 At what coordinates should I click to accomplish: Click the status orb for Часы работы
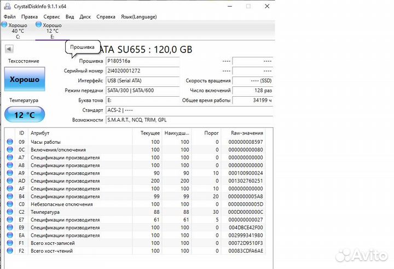10,142
